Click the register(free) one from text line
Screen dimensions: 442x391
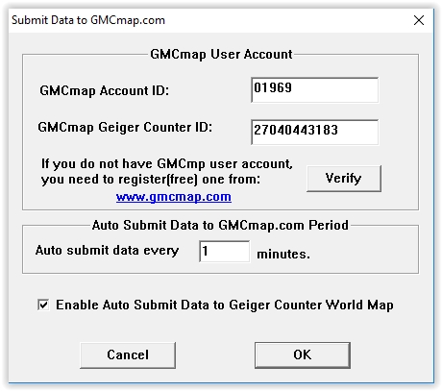click(x=151, y=180)
